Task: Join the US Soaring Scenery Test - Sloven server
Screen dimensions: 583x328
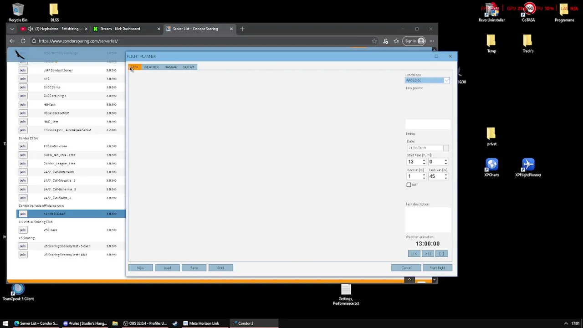Action: tap(23, 246)
